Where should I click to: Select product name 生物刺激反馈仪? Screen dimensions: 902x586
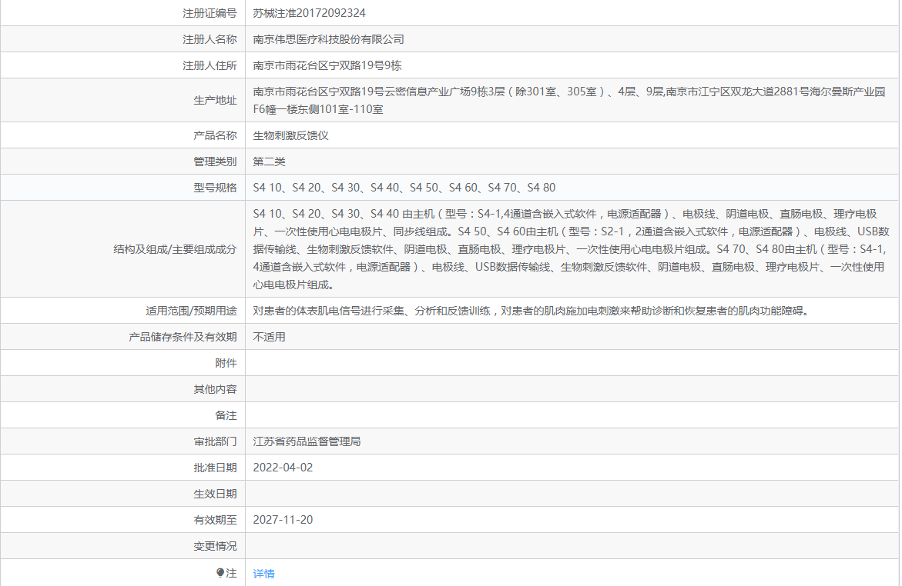(x=291, y=135)
